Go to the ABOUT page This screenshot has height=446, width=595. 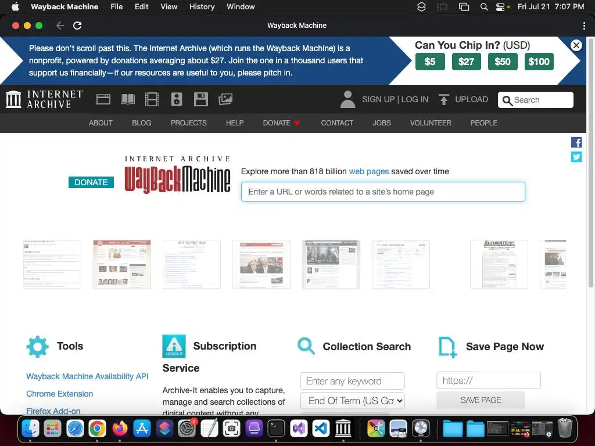101,123
